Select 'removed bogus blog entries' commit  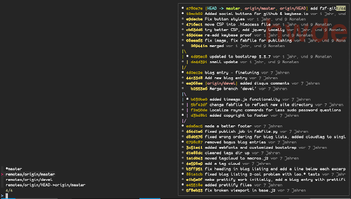pyautogui.click(x=235, y=142)
